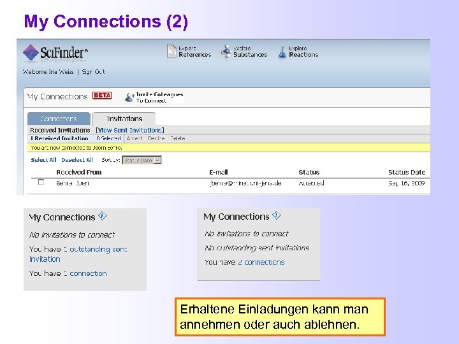The width and height of the screenshot is (459, 344).
Task: Click the info icon in left My Connections box
Action: tap(103, 216)
